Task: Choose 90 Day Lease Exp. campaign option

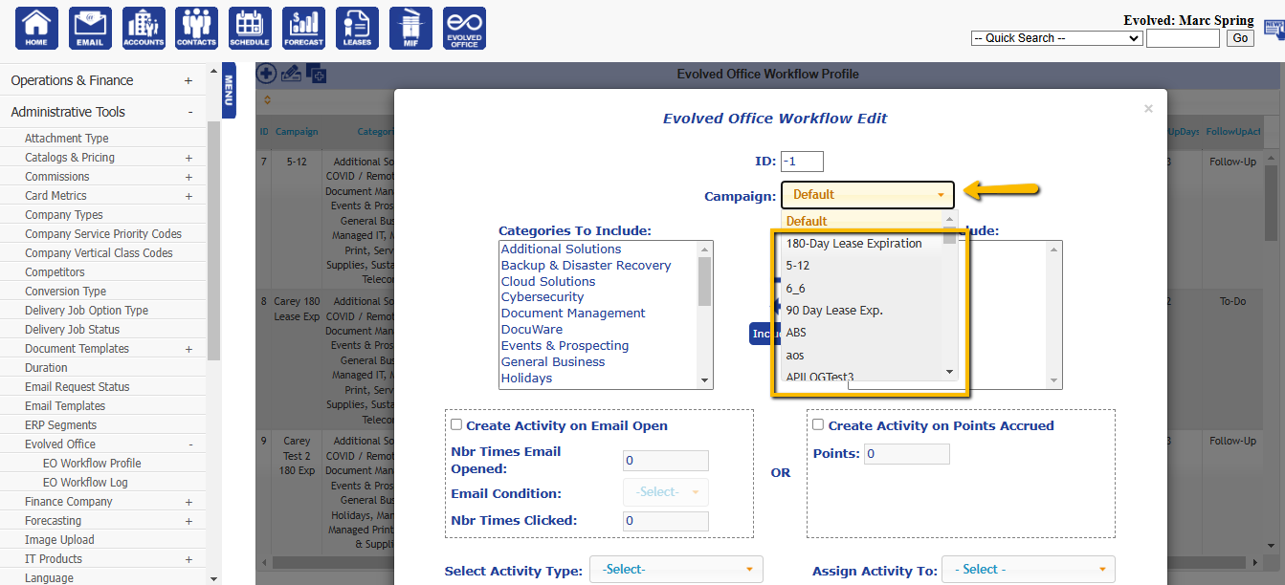Action: tap(862, 311)
